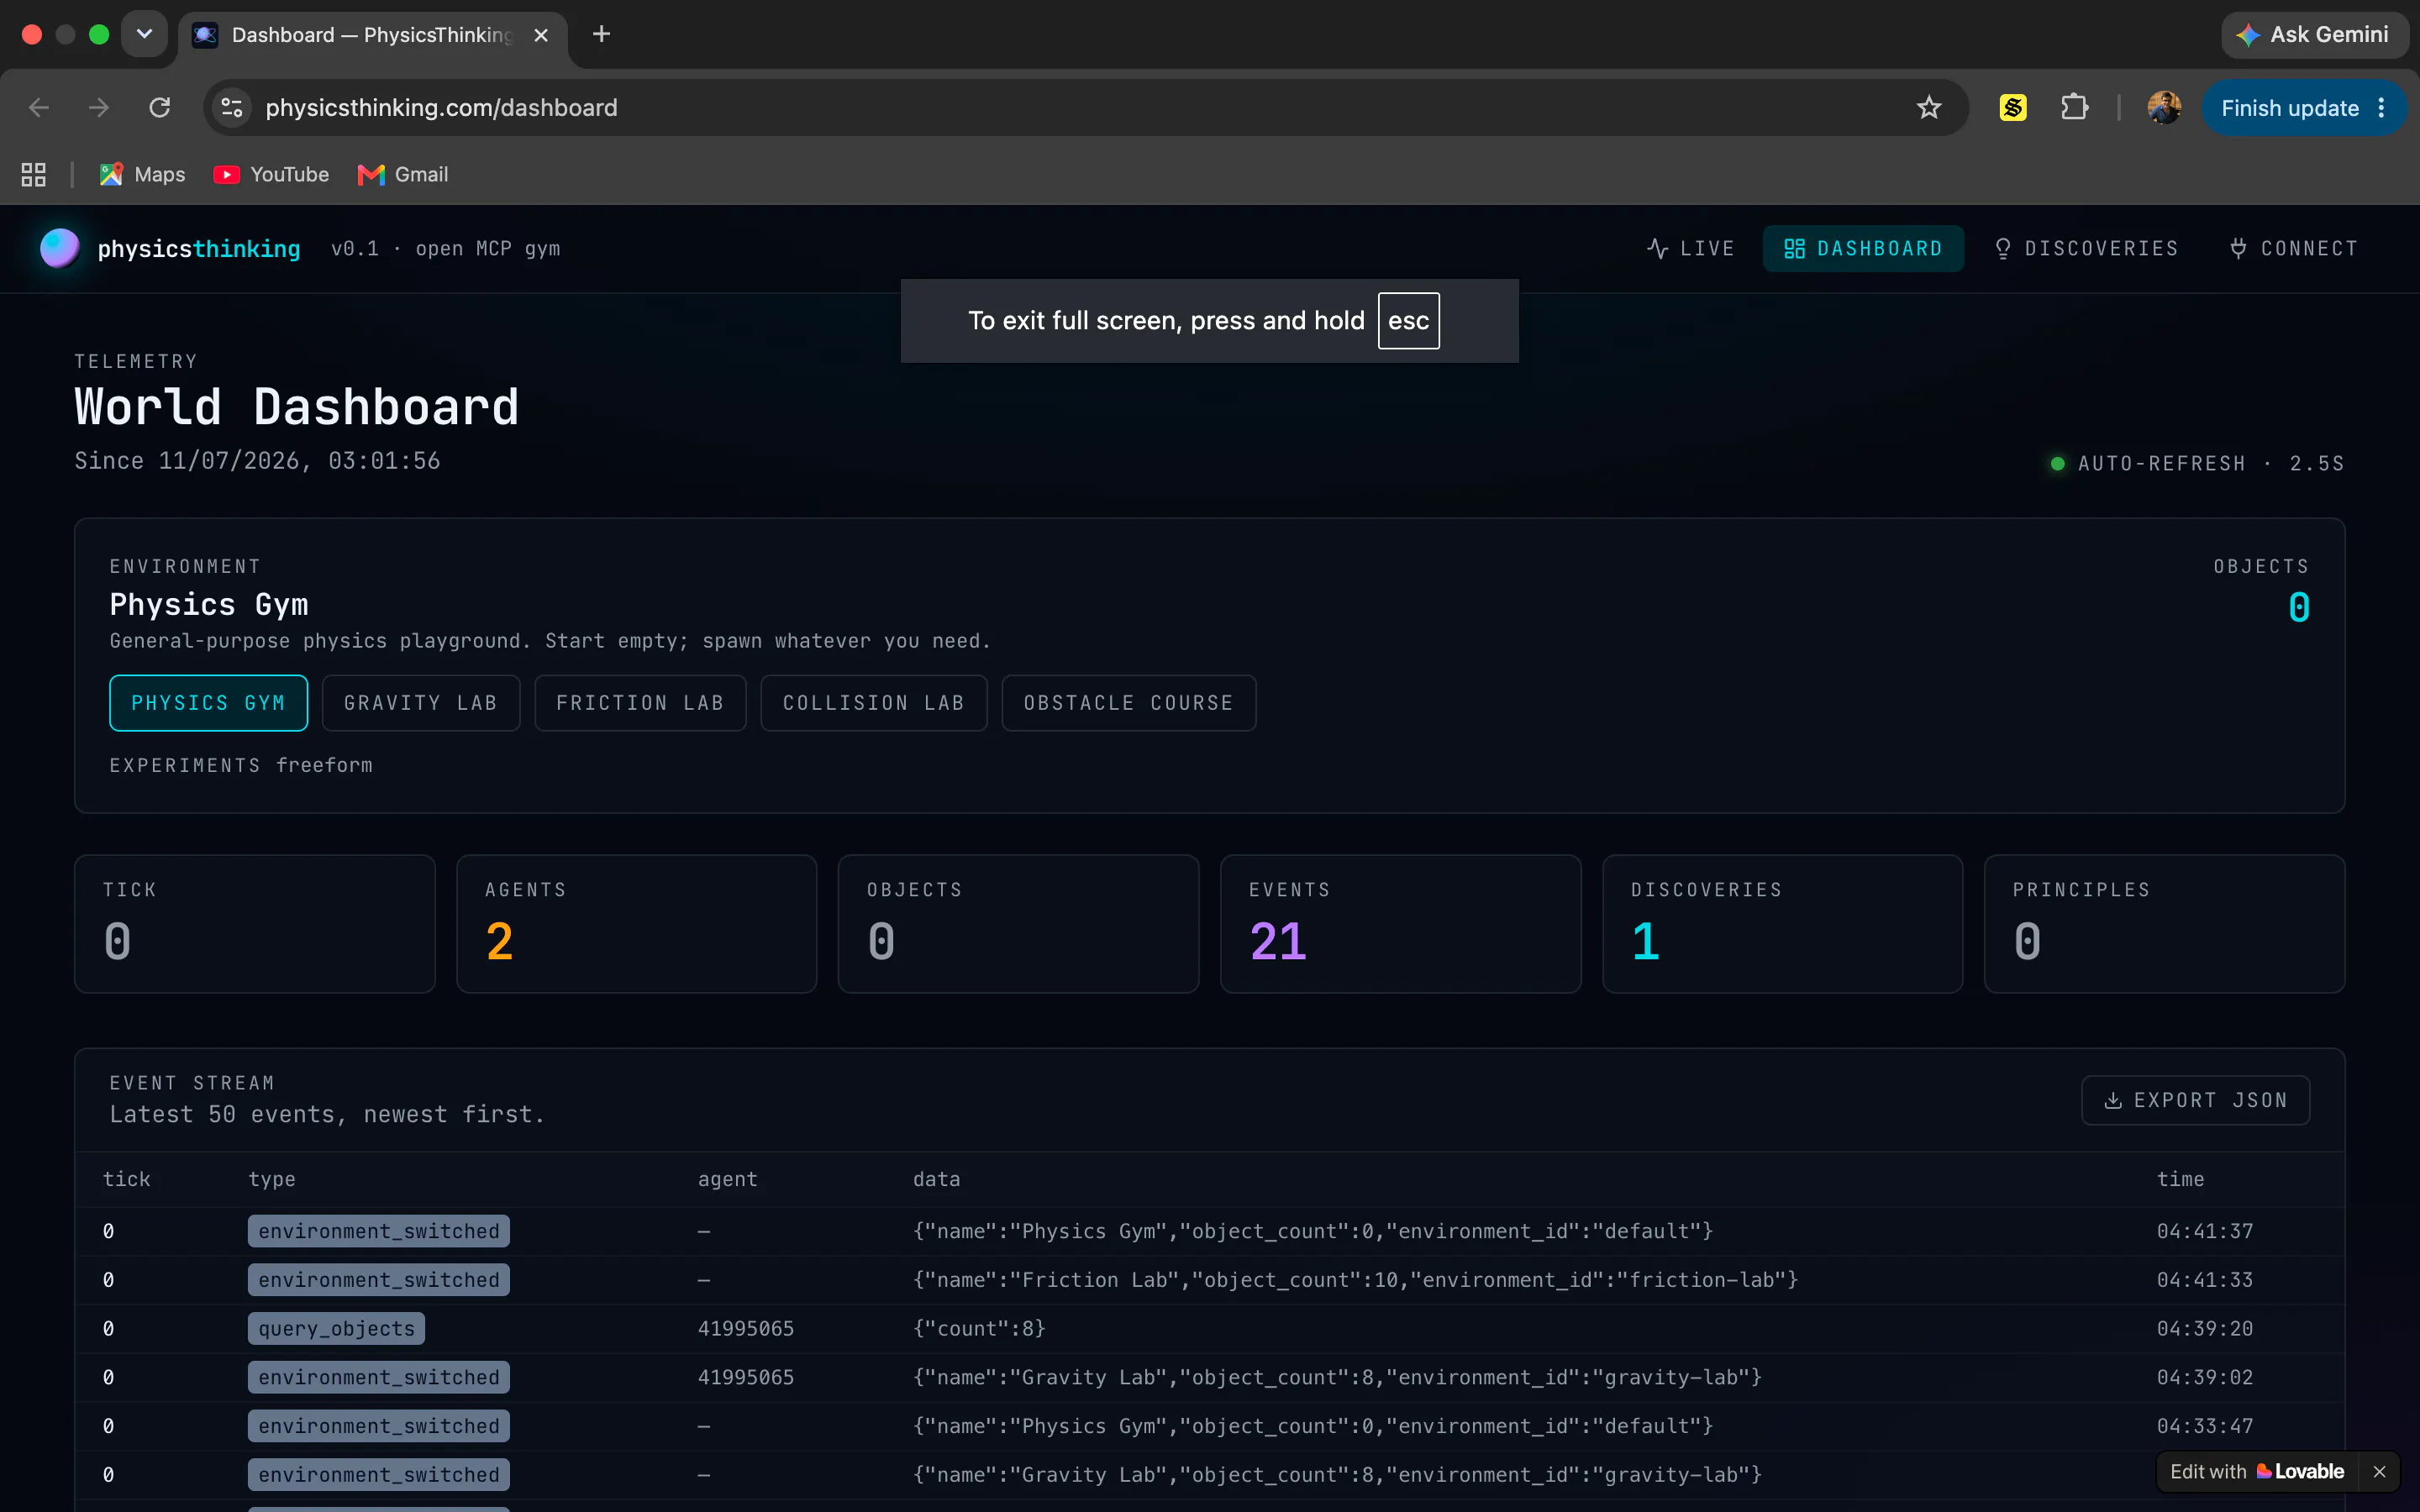Click the Friction Lab event data cell
The image size is (2420, 1512).
point(1355,1280)
